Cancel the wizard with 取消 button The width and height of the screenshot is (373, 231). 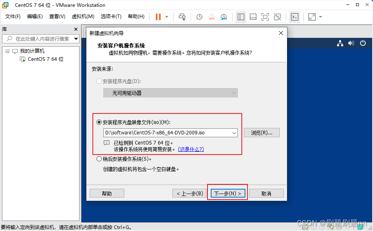266,193
